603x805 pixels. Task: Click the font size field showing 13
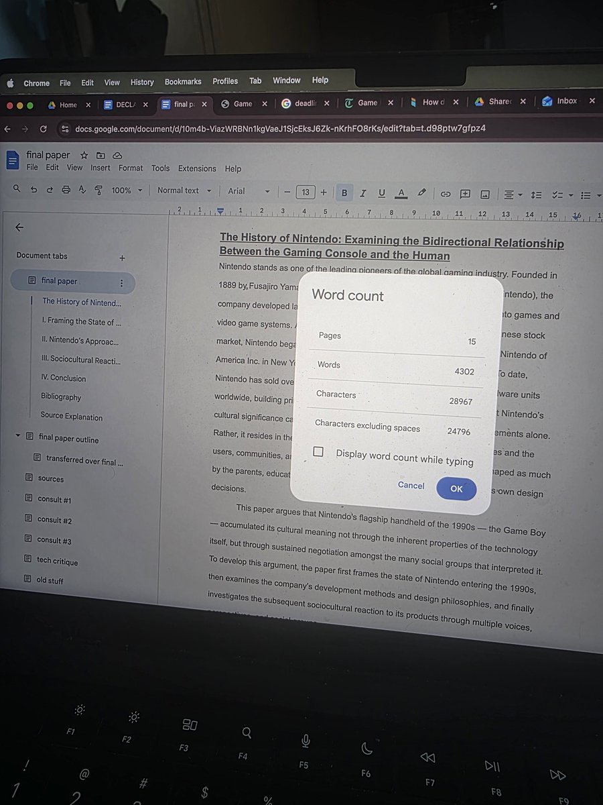(x=306, y=193)
